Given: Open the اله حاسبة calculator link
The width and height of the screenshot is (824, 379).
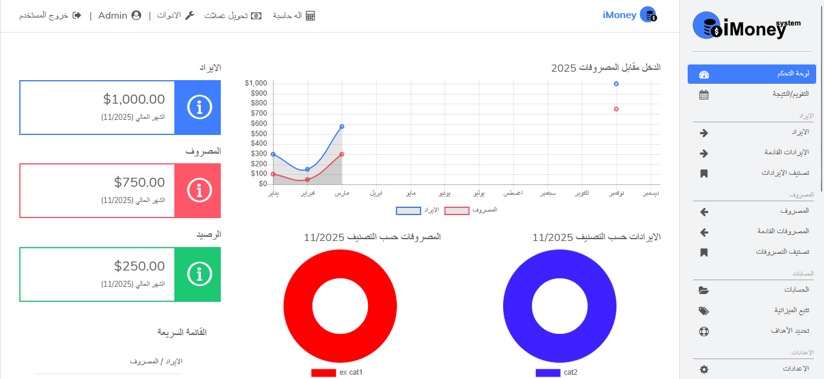Looking at the screenshot, I should tap(294, 16).
